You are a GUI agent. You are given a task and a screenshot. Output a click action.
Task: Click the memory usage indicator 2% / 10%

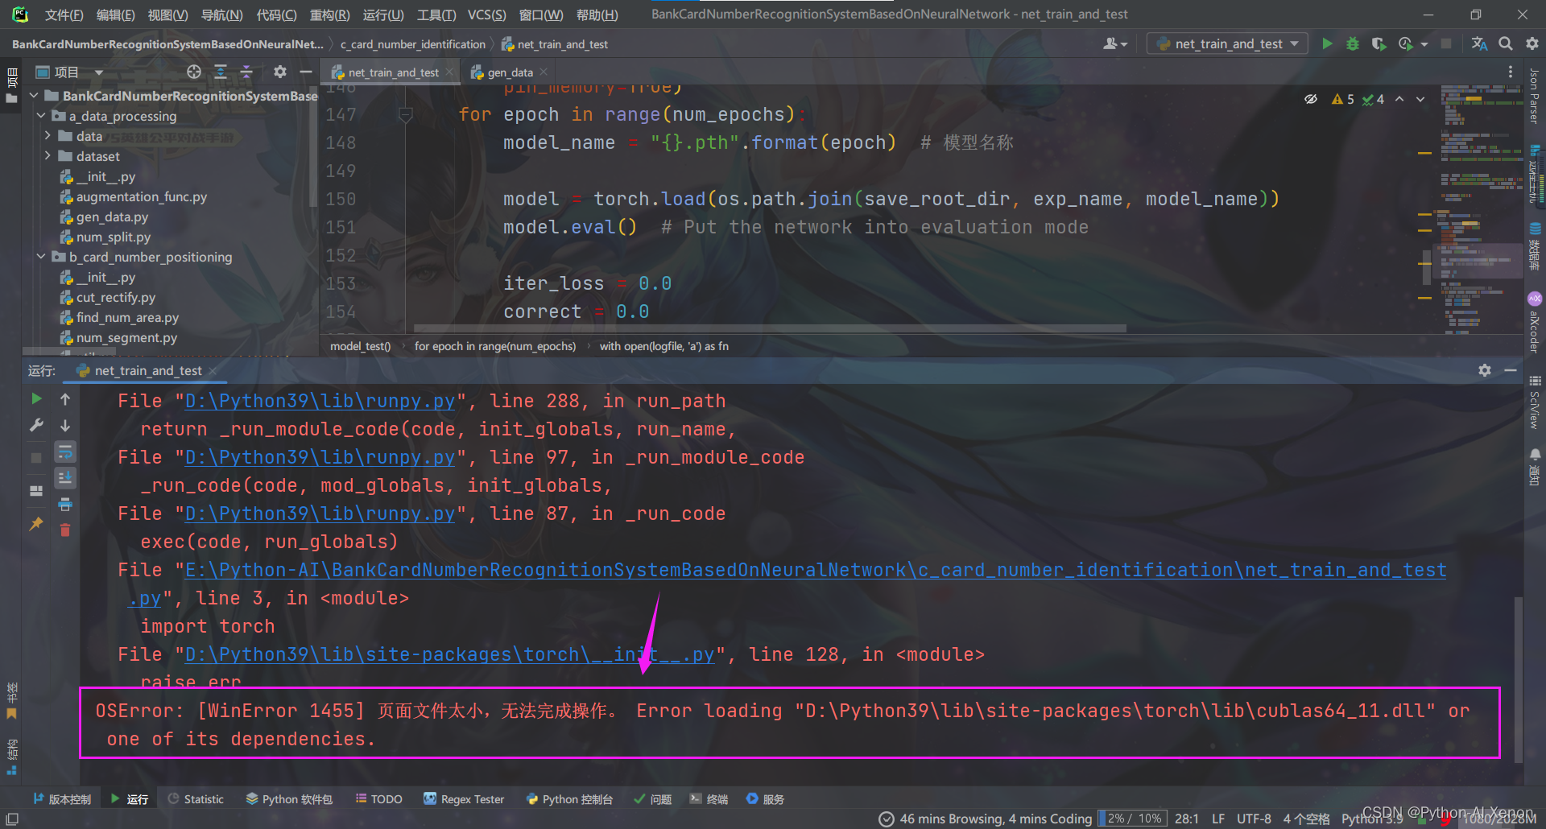click(x=1134, y=819)
